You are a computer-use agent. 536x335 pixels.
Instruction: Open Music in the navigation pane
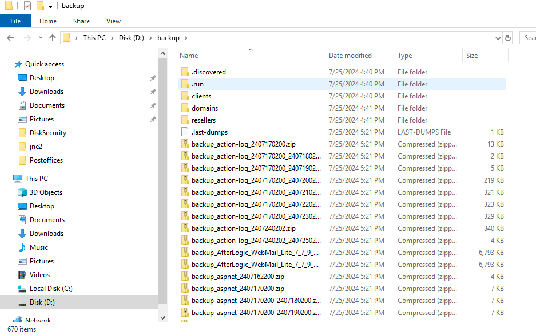(x=38, y=247)
